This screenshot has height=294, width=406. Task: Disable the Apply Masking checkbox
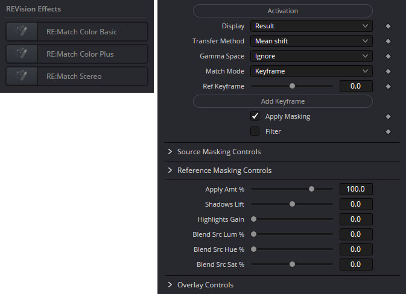click(x=255, y=116)
